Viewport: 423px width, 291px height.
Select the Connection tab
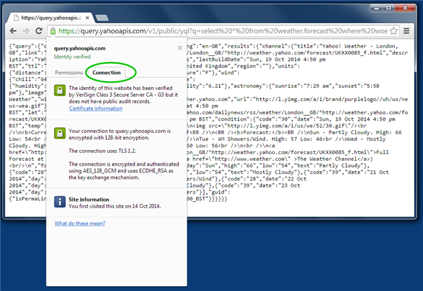(107, 73)
